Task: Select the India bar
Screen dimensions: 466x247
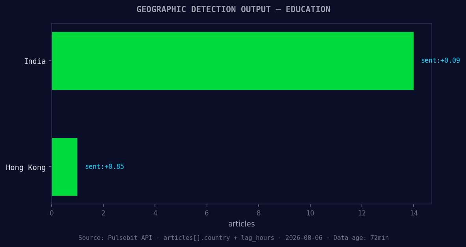Action: click(x=233, y=61)
